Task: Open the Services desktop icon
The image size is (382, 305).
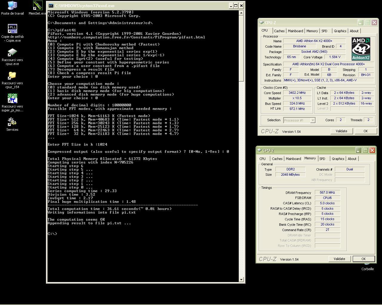Action: pos(12,124)
